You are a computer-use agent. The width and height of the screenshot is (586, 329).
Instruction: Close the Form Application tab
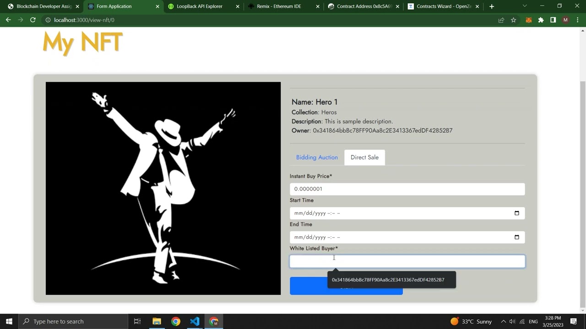point(158,6)
